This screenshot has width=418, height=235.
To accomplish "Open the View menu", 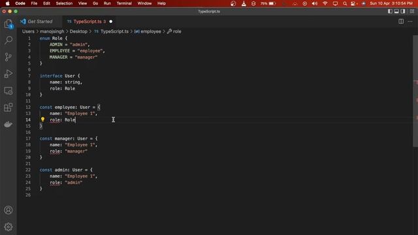I will pyautogui.click(x=83, y=3).
